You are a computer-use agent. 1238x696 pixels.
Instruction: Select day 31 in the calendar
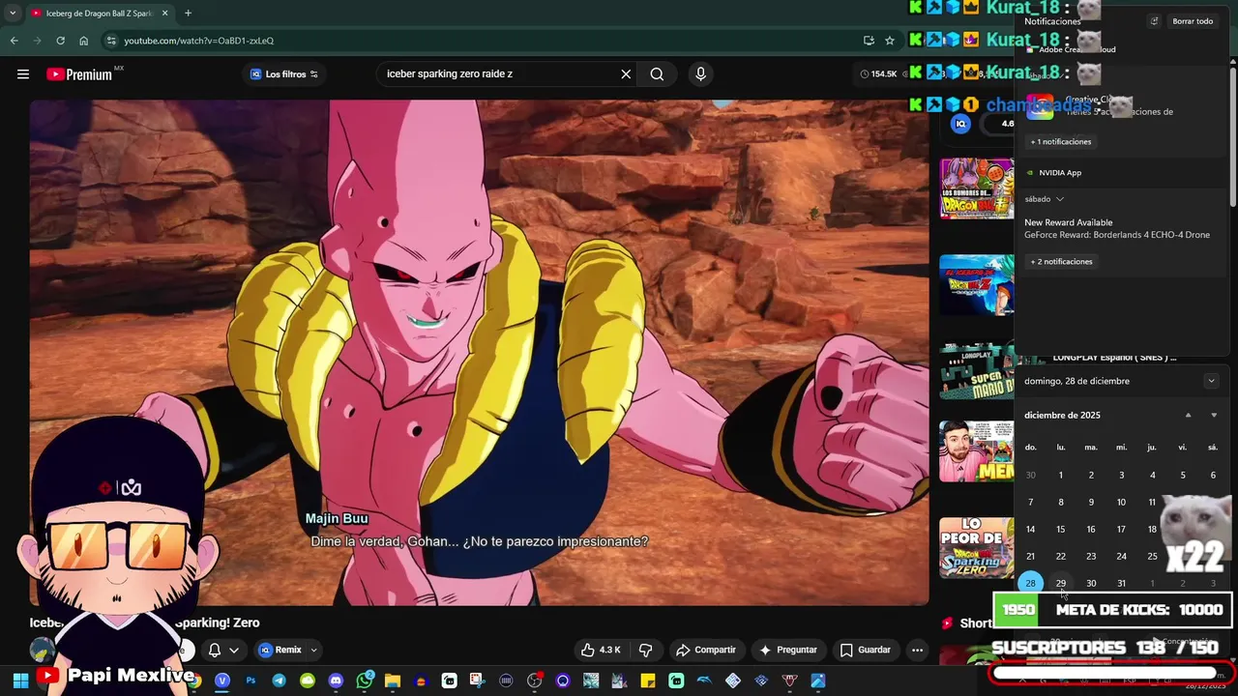click(x=1121, y=583)
